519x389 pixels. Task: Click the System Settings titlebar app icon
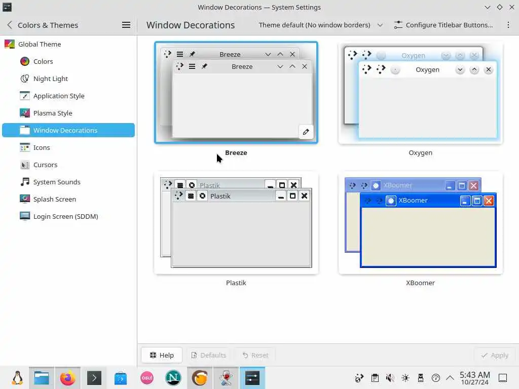(x=7, y=7)
